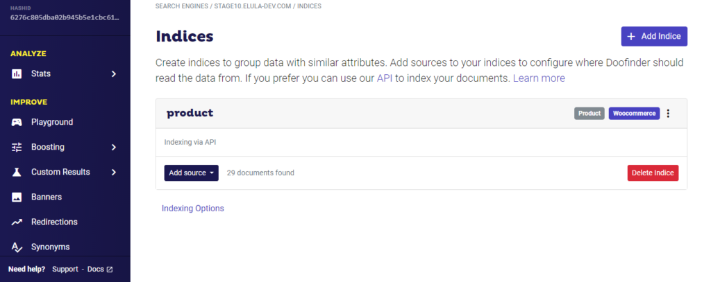Click the Playground gamepad icon
The image size is (711, 282).
(x=17, y=122)
